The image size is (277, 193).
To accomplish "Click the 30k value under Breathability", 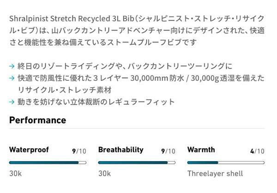I will pos(104,174).
